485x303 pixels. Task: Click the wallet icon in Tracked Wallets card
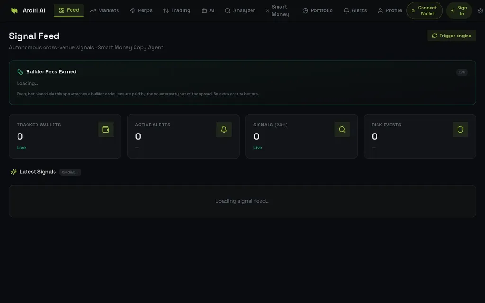tap(106, 130)
